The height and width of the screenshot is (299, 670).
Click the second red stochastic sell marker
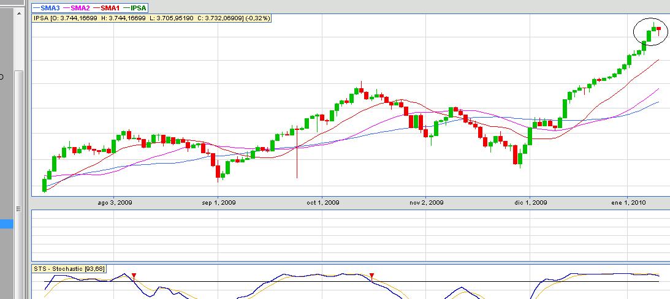(x=371, y=276)
